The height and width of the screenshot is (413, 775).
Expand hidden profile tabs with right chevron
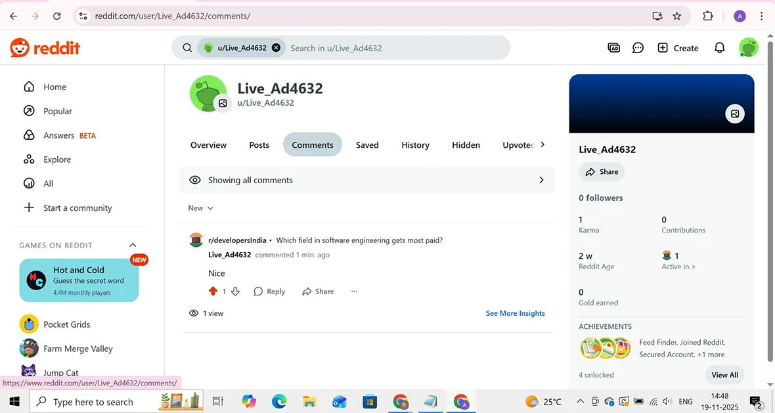pos(542,144)
